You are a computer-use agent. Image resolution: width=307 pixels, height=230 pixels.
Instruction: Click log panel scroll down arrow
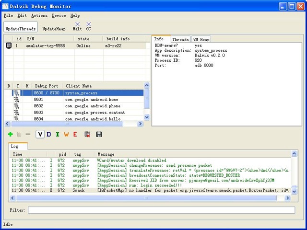pos(294,192)
